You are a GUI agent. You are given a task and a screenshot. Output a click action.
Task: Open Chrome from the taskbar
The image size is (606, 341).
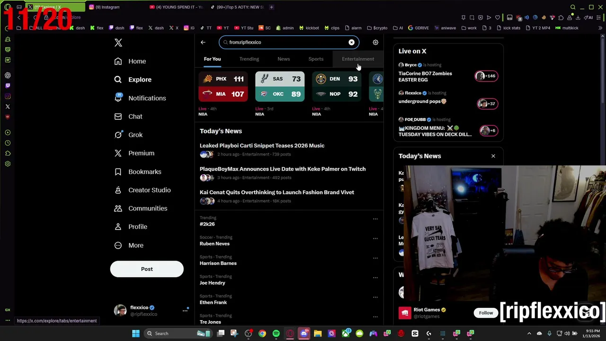point(262,333)
